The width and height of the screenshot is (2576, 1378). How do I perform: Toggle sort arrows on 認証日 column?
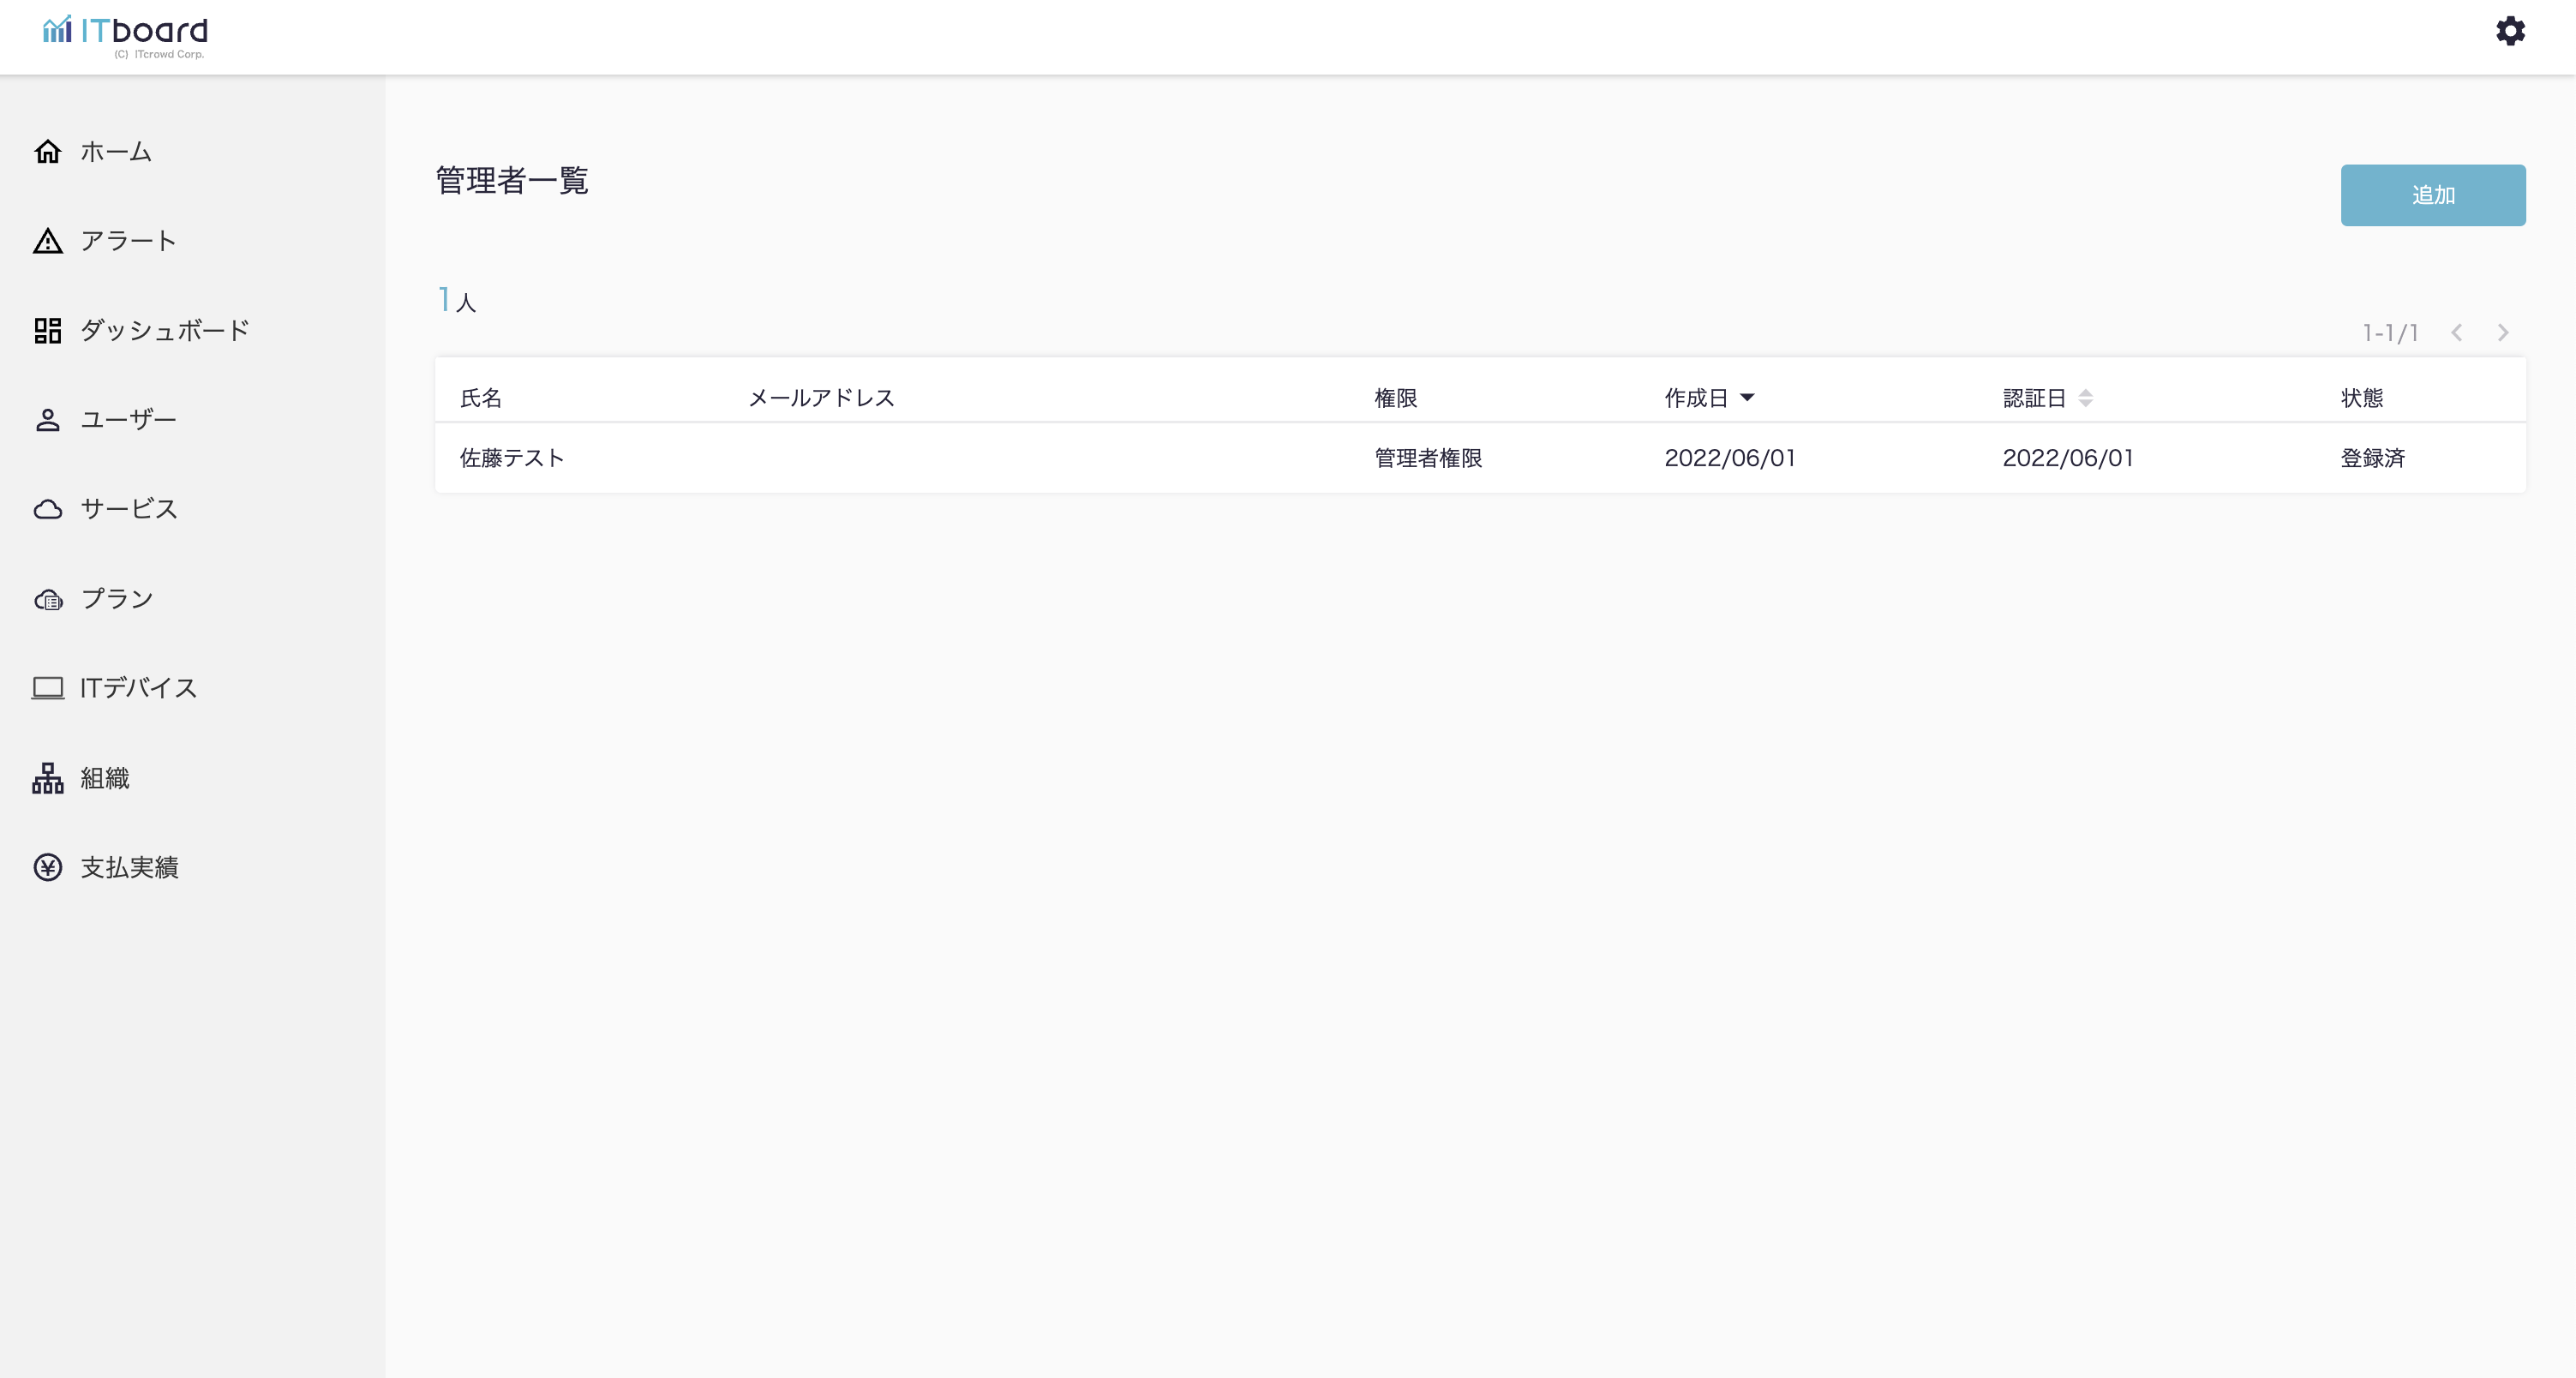click(2085, 398)
